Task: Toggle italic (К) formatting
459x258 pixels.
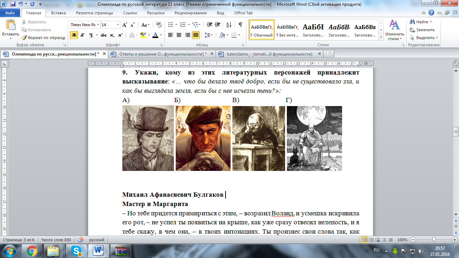Action: (82, 35)
